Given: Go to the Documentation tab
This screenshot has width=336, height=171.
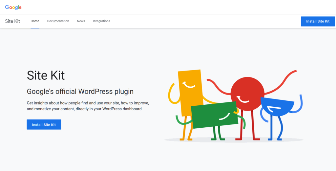Looking at the screenshot, I should point(58,21).
